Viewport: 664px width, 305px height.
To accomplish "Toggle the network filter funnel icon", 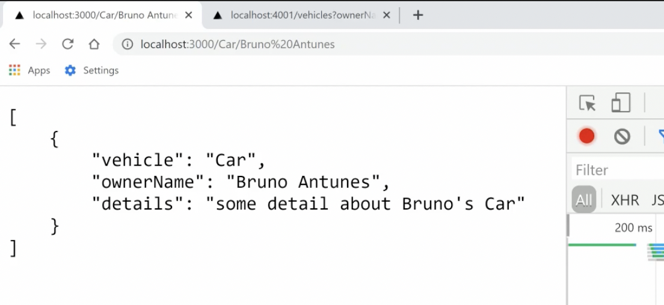I will click(660, 136).
